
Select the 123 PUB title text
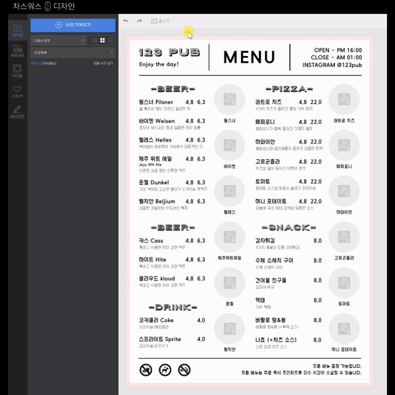169,53
